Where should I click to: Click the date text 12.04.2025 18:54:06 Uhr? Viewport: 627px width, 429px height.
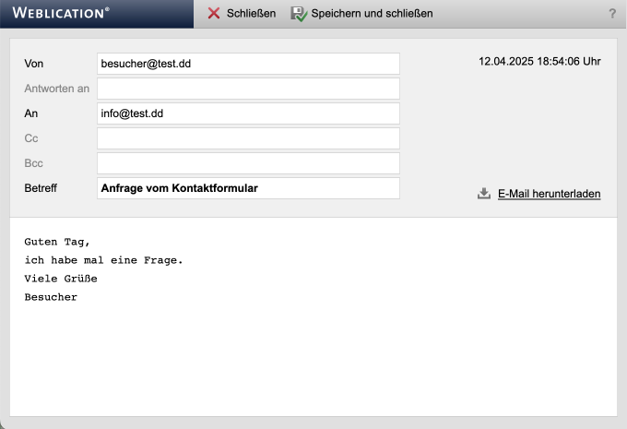(539, 61)
